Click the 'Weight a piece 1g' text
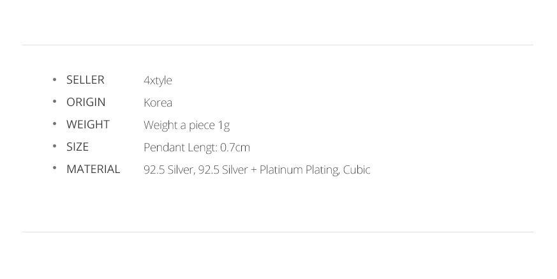The width and height of the screenshot is (557, 279). [x=186, y=125]
